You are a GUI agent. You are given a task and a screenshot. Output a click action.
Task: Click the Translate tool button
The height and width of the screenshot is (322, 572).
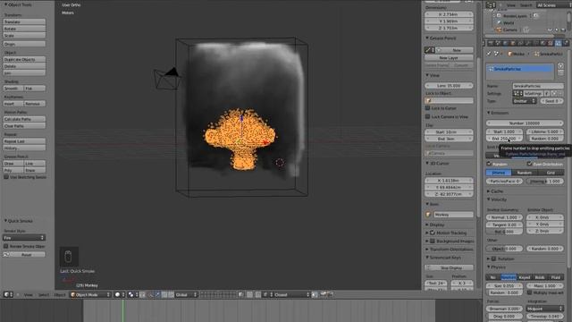point(24,21)
